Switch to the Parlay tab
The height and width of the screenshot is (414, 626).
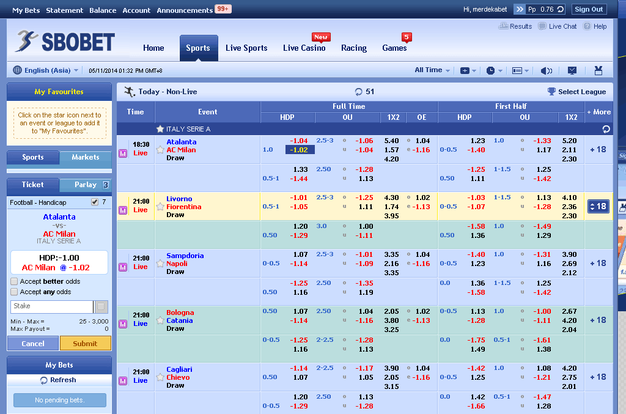(86, 185)
